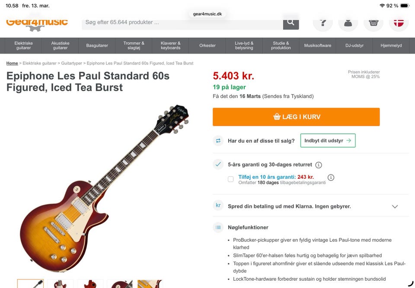Viewport: 415px width, 288px height.
Task: Click the trade-in swap arrows icon
Action: 218,141
